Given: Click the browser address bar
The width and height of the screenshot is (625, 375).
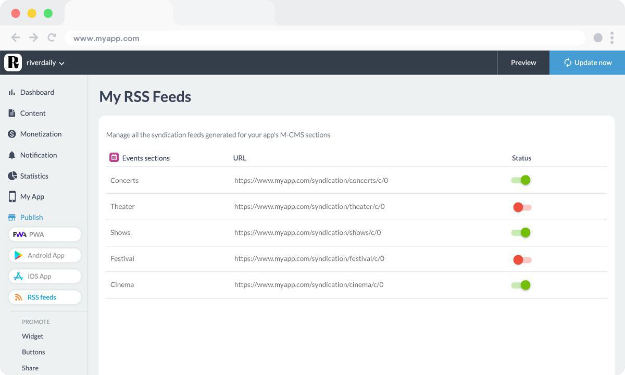Looking at the screenshot, I should [323, 38].
